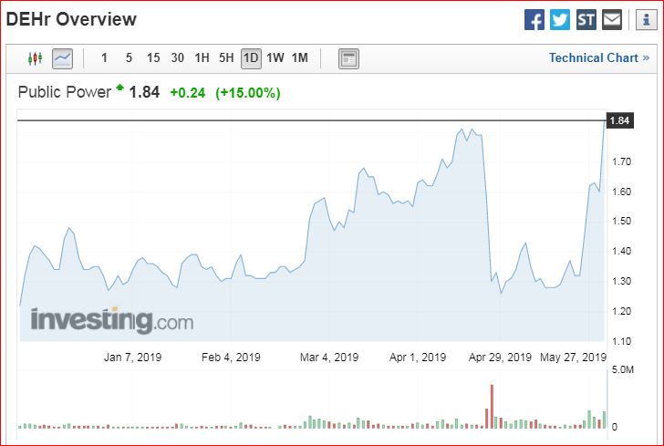Click the DEHr Overview heading
The width and height of the screenshot is (664, 446).
pyautogui.click(x=71, y=19)
